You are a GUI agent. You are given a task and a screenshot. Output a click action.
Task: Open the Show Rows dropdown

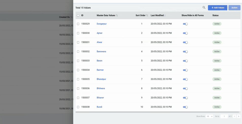[x=210, y=116]
